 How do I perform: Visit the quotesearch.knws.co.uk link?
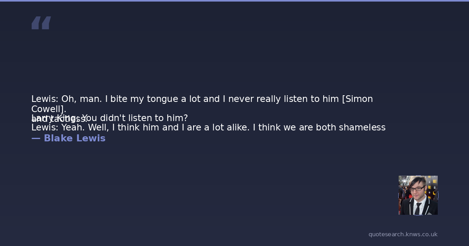pyautogui.click(x=403, y=234)
